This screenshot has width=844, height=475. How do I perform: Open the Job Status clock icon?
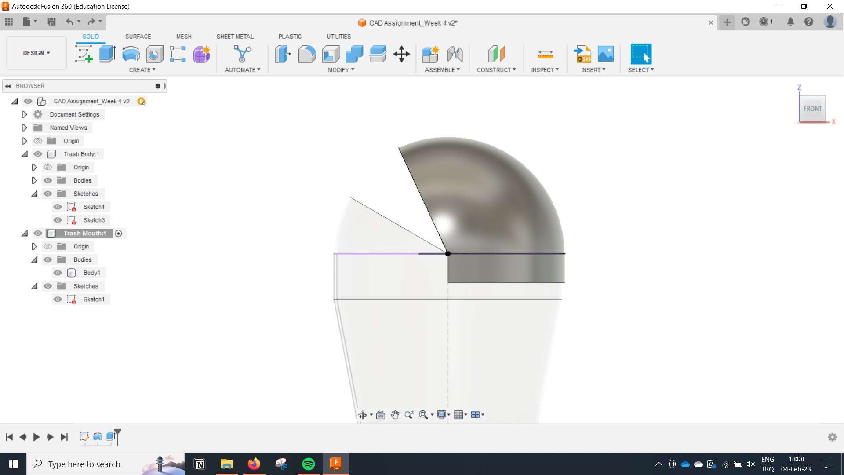point(764,22)
